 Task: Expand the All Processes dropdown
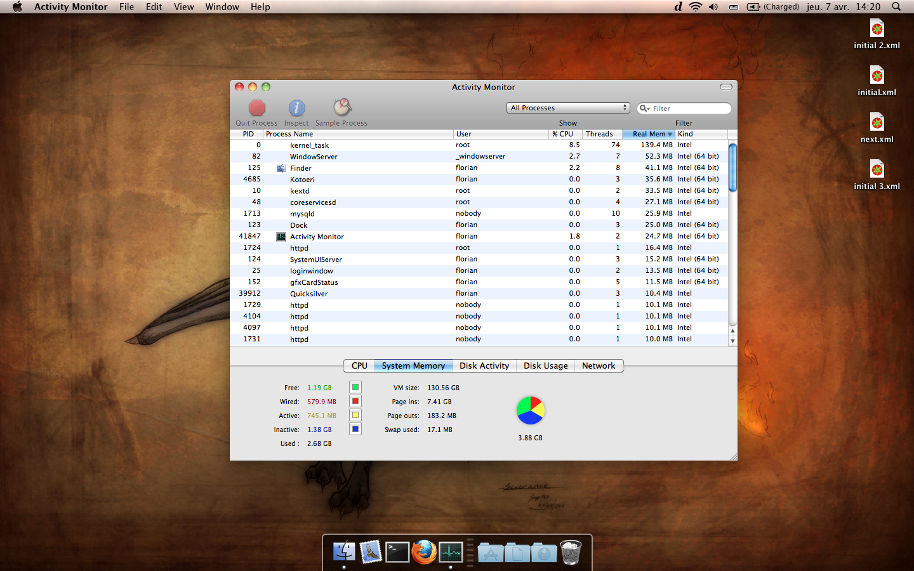(x=568, y=108)
